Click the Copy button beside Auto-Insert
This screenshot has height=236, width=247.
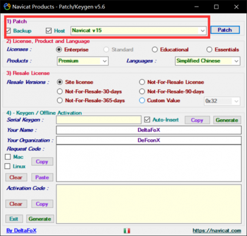click(x=197, y=120)
